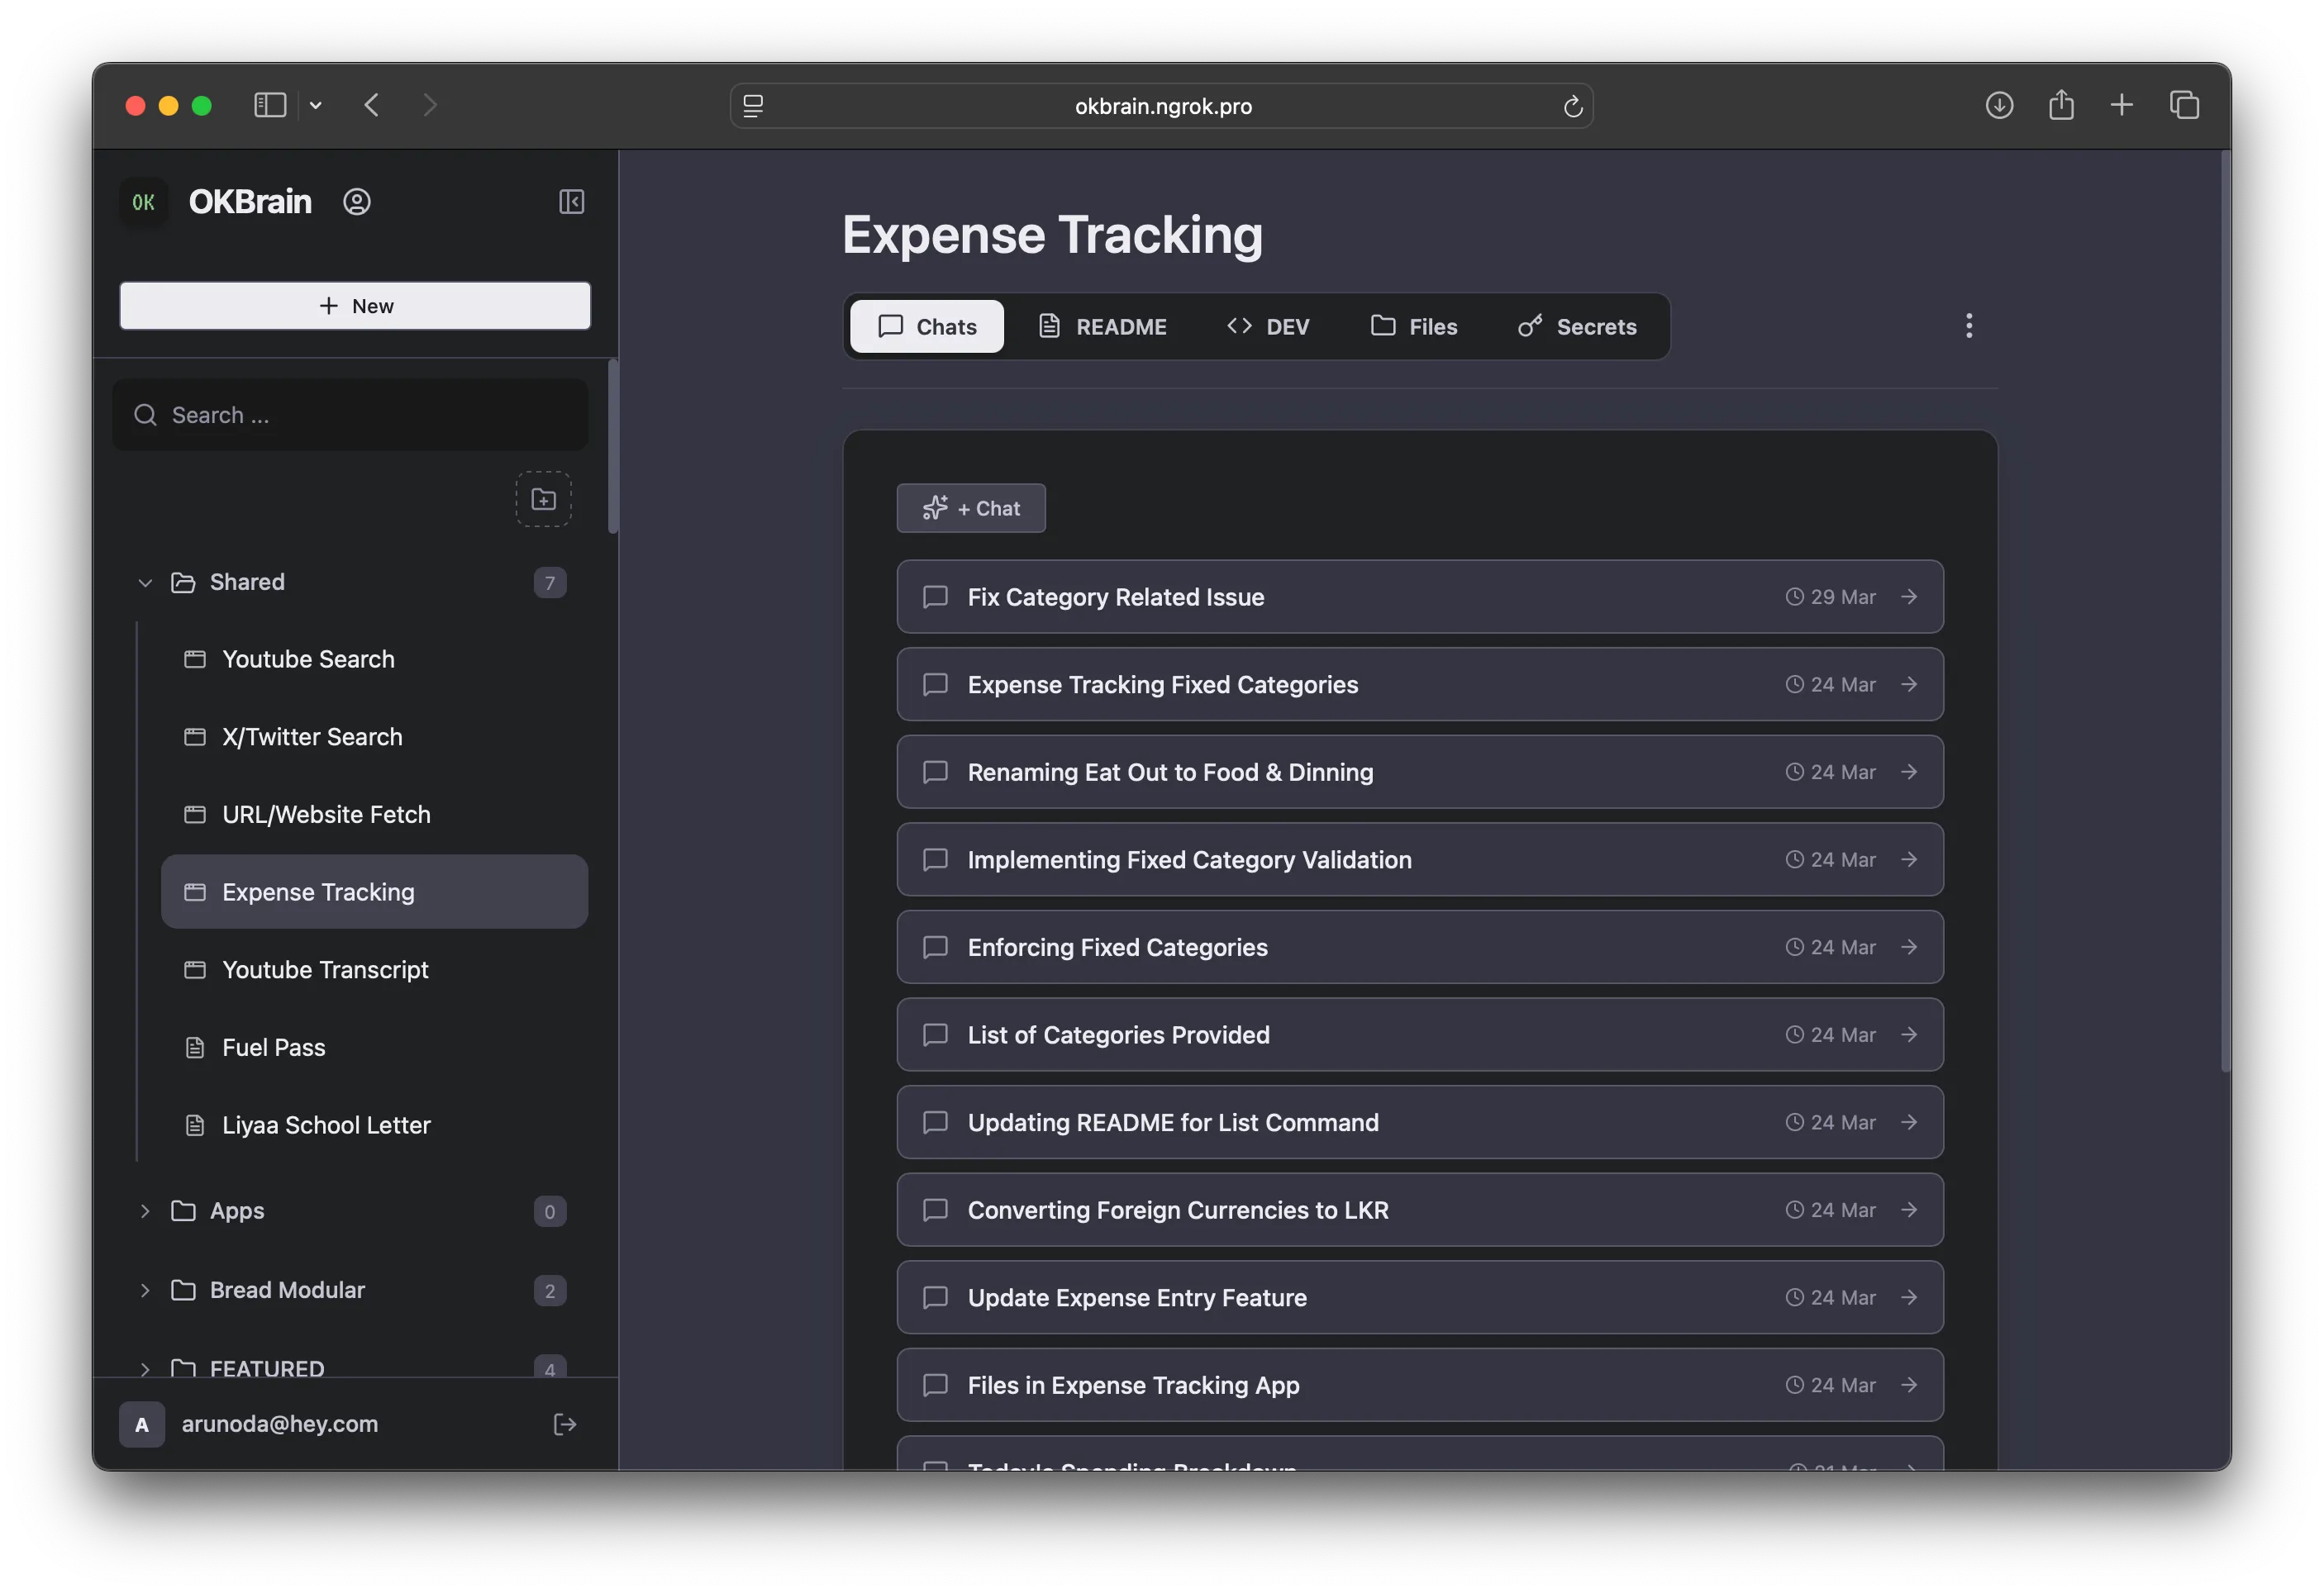Open the profile icon beside OKBrain title

coord(357,202)
